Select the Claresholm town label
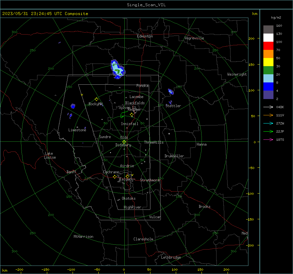293x274 pixels. (143, 239)
